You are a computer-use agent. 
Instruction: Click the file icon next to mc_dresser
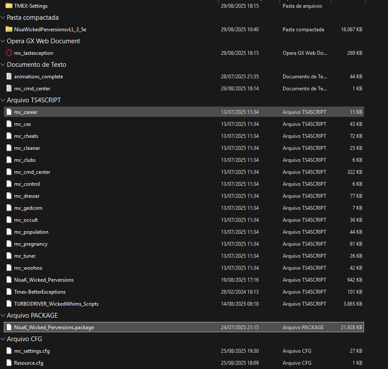point(9,196)
